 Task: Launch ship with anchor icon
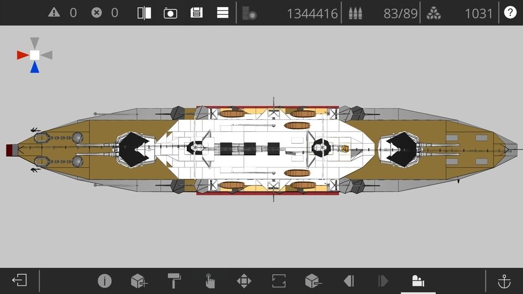pos(504,281)
